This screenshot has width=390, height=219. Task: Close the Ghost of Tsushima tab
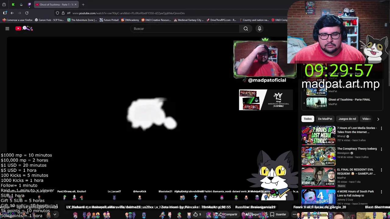[76, 5]
